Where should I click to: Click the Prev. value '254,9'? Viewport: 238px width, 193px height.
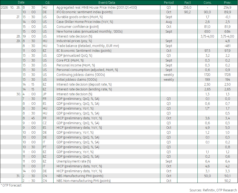227,8
